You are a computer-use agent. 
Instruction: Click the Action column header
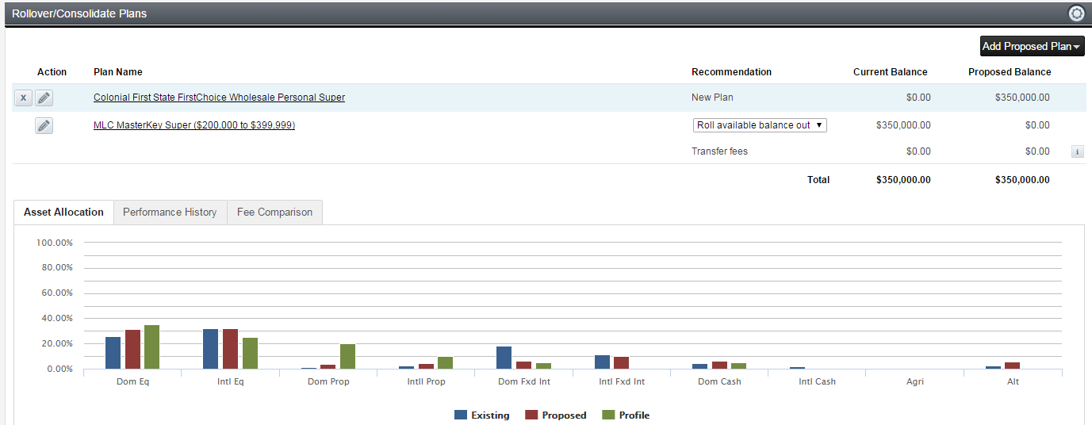click(x=52, y=72)
